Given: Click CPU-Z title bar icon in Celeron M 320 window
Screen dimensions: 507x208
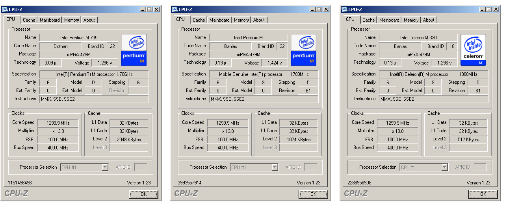Looking at the screenshot, I should tap(344, 9).
